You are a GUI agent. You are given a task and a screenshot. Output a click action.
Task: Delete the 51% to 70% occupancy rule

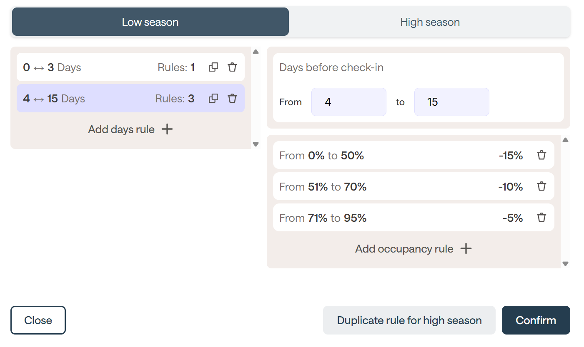(541, 186)
